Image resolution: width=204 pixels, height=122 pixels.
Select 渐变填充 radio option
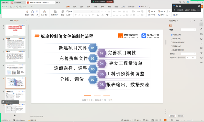172,39
